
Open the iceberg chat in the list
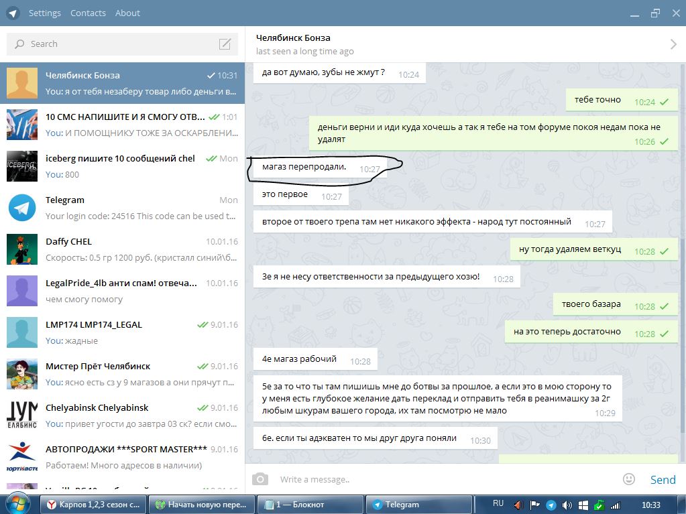[x=122, y=166]
